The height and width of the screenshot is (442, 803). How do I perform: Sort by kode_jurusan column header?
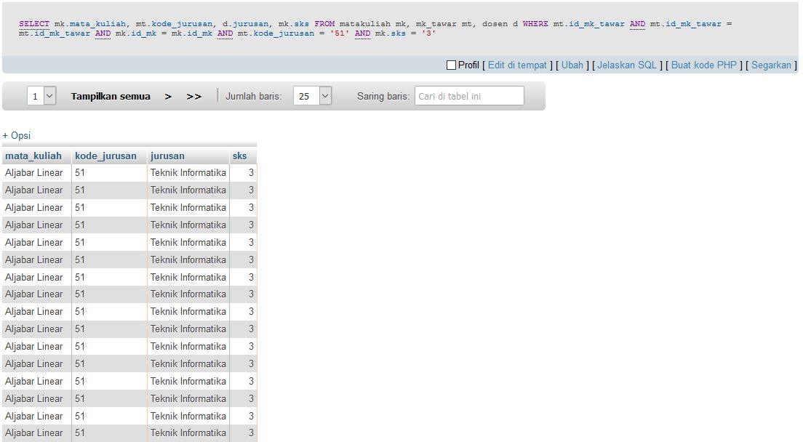(x=105, y=156)
